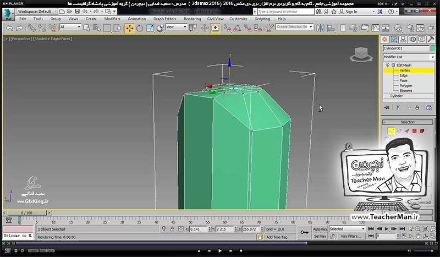Image resolution: width=440 pixels, height=257 pixels.
Task: Collapse the Selection rollout header
Action: pyautogui.click(x=408, y=122)
